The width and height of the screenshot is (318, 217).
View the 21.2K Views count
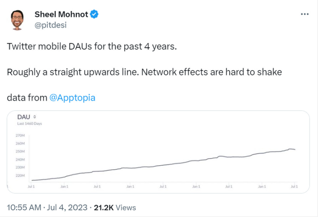[x=115, y=208]
